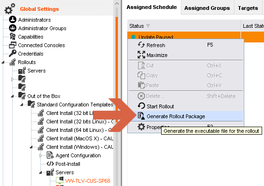264x186 pixels.
Task: Sort by the Status column arrow
Action: tap(148, 25)
